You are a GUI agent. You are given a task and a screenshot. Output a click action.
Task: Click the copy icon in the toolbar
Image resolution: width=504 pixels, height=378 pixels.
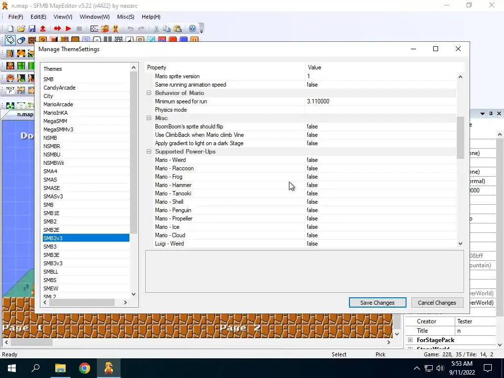pyautogui.click(x=166, y=29)
